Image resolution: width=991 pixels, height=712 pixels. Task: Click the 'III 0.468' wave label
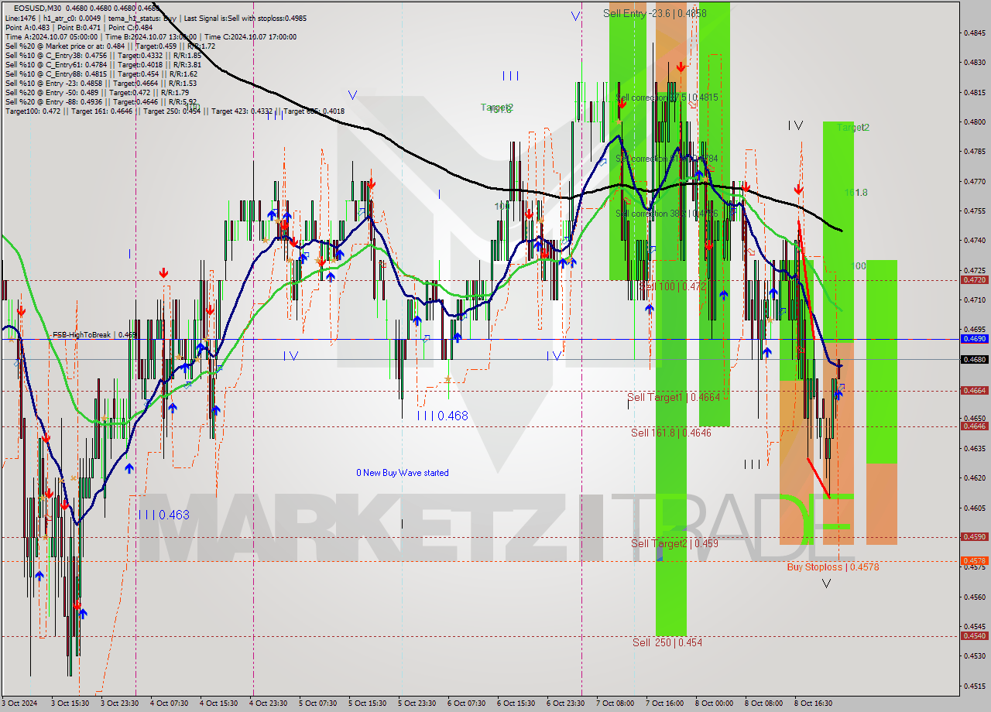[443, 416]
